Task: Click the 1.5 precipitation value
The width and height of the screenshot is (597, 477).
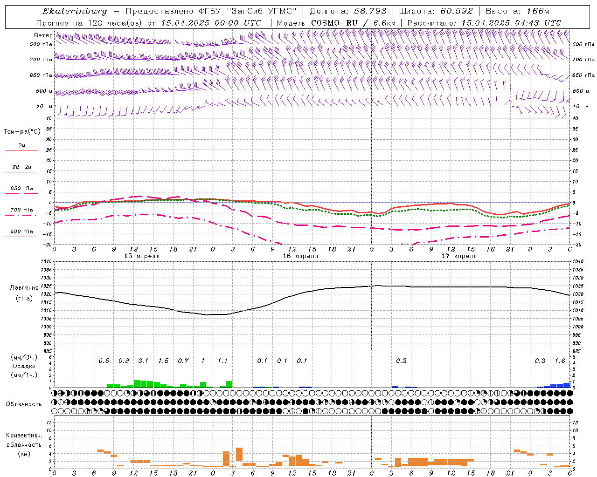Action: point(163,361)
